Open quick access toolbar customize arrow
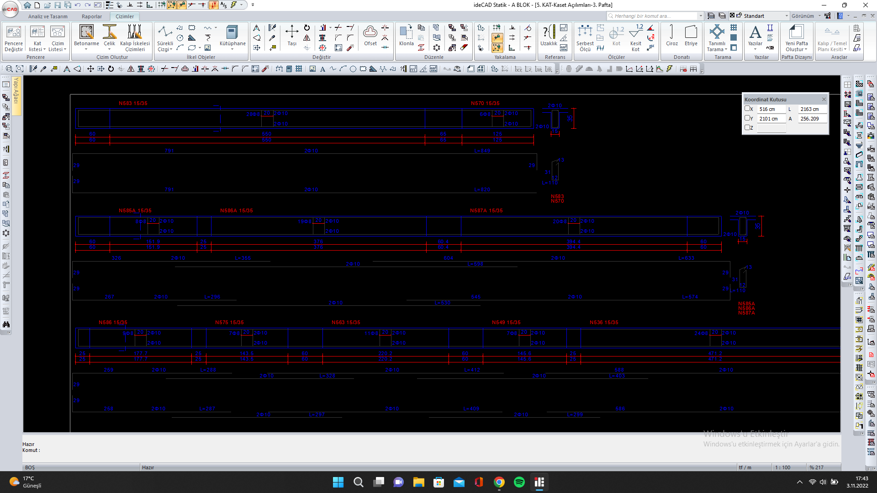This screenshot has height=493, width=877. 253,5
